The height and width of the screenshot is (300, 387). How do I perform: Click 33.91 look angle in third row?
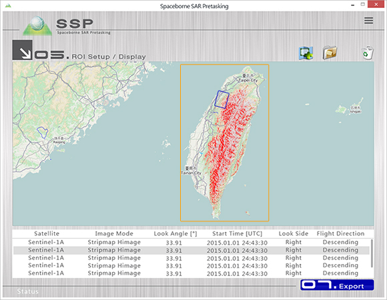173,259
